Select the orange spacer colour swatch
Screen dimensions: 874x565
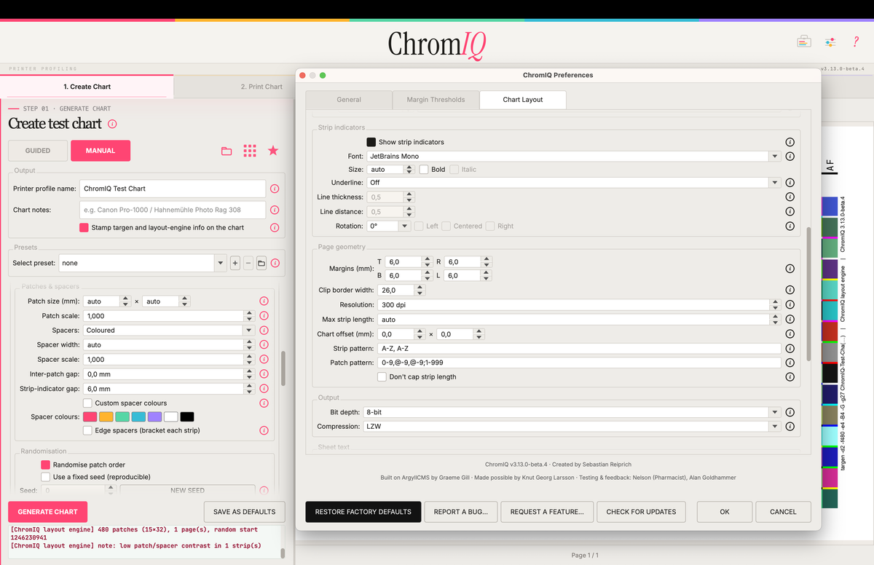106,417
